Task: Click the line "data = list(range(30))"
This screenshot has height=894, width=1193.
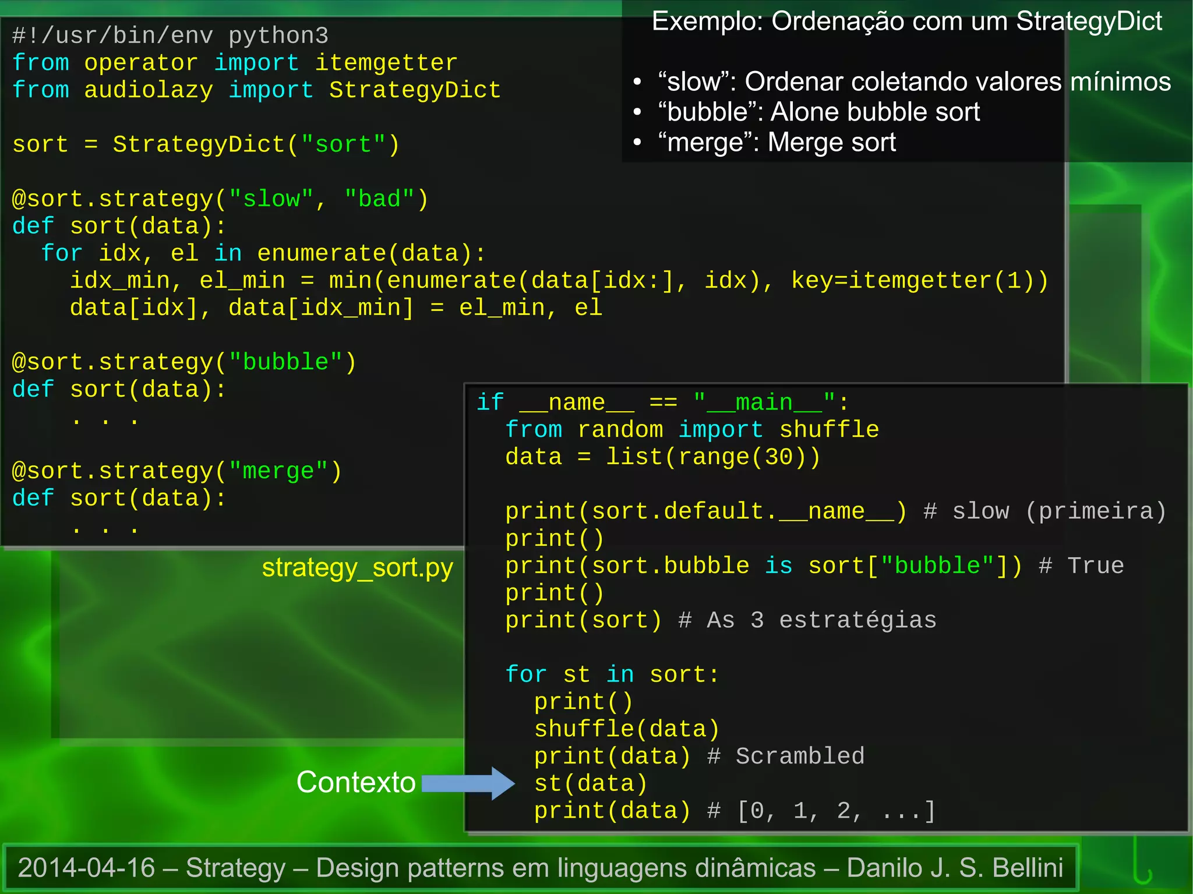Action: click(663, 457)
